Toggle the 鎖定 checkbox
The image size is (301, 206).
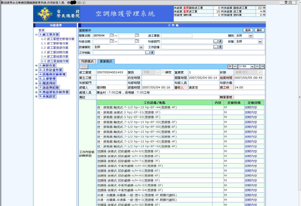click(163, 72)
